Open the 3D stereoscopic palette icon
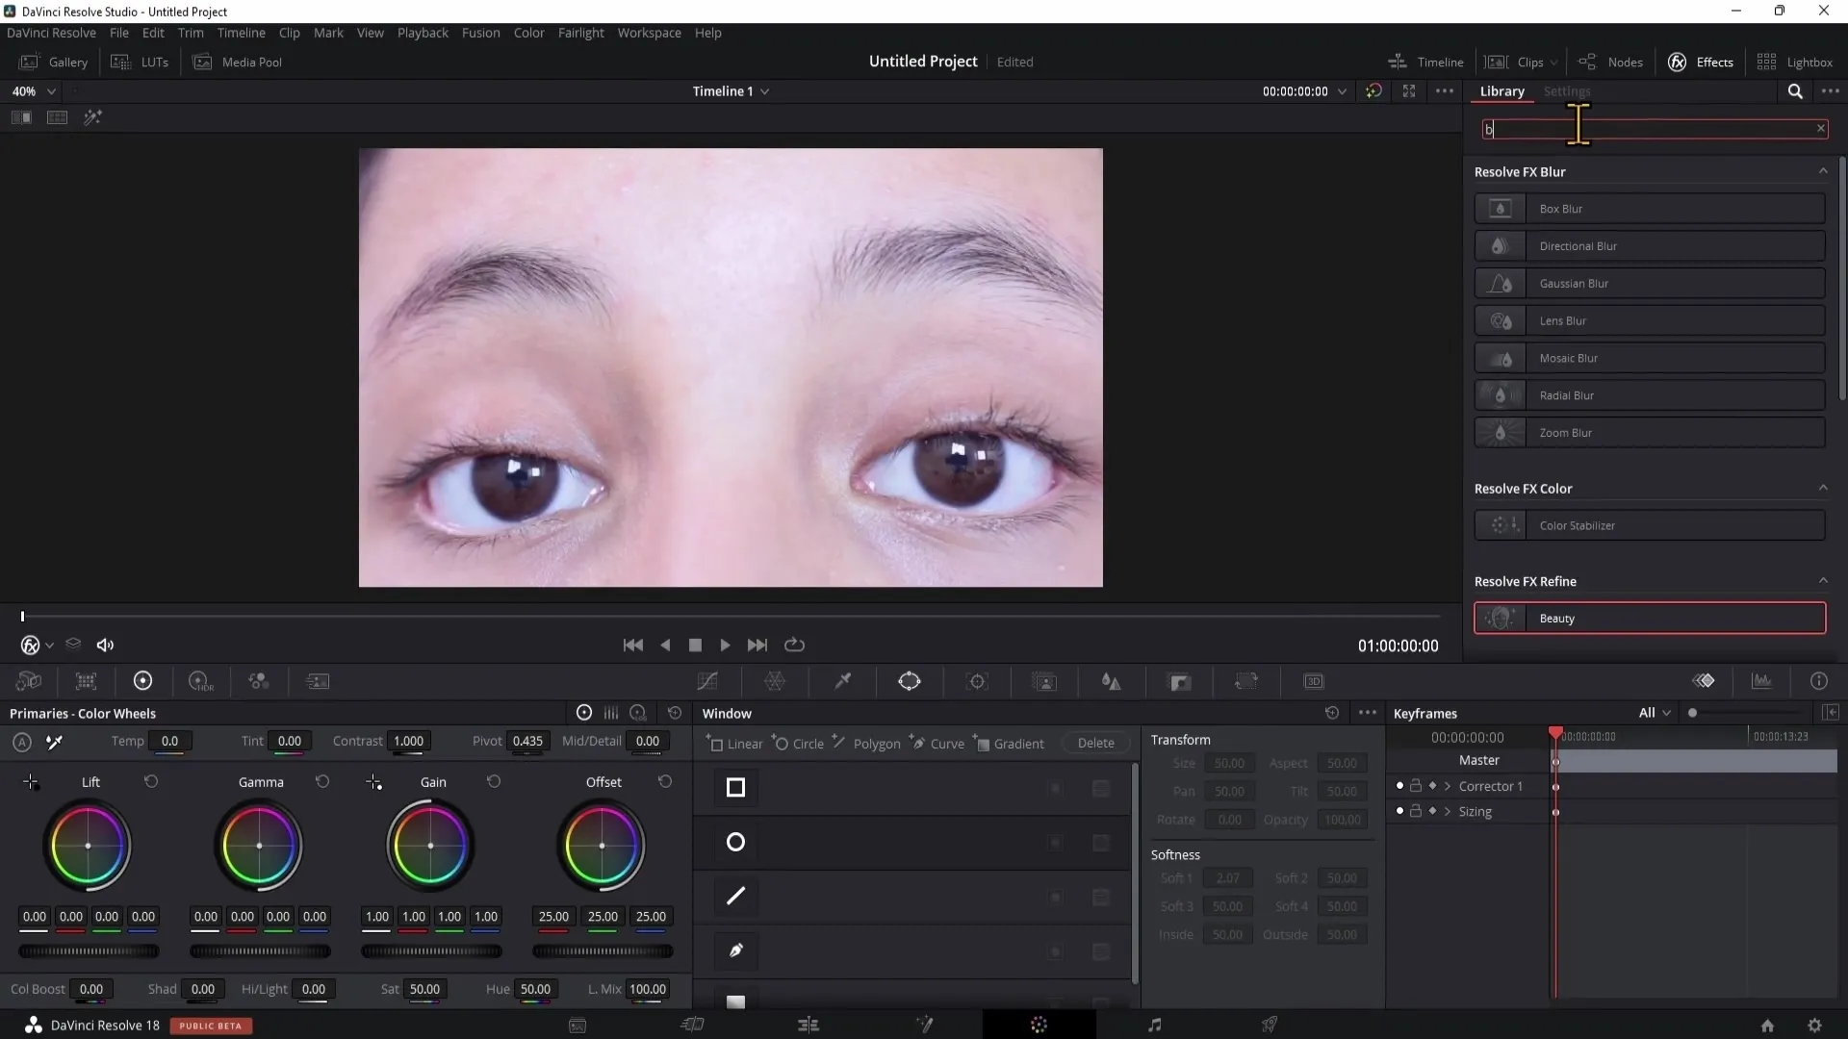The height and width of the screenshot is (1039, 1848). [x=1314, y=681]
